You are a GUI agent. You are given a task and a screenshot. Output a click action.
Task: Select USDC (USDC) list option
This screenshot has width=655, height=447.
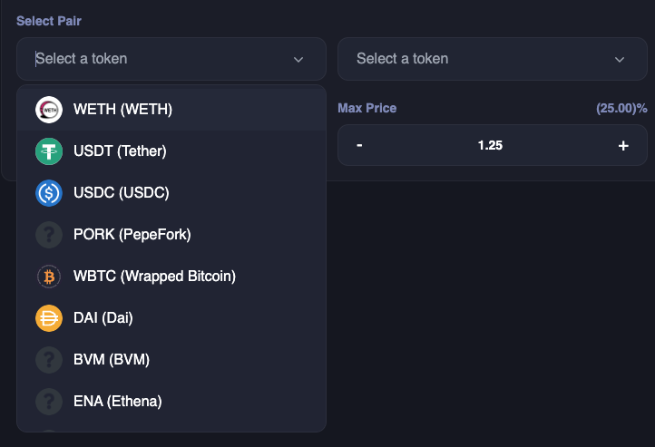pyautogui.click(x=171, y=193)
